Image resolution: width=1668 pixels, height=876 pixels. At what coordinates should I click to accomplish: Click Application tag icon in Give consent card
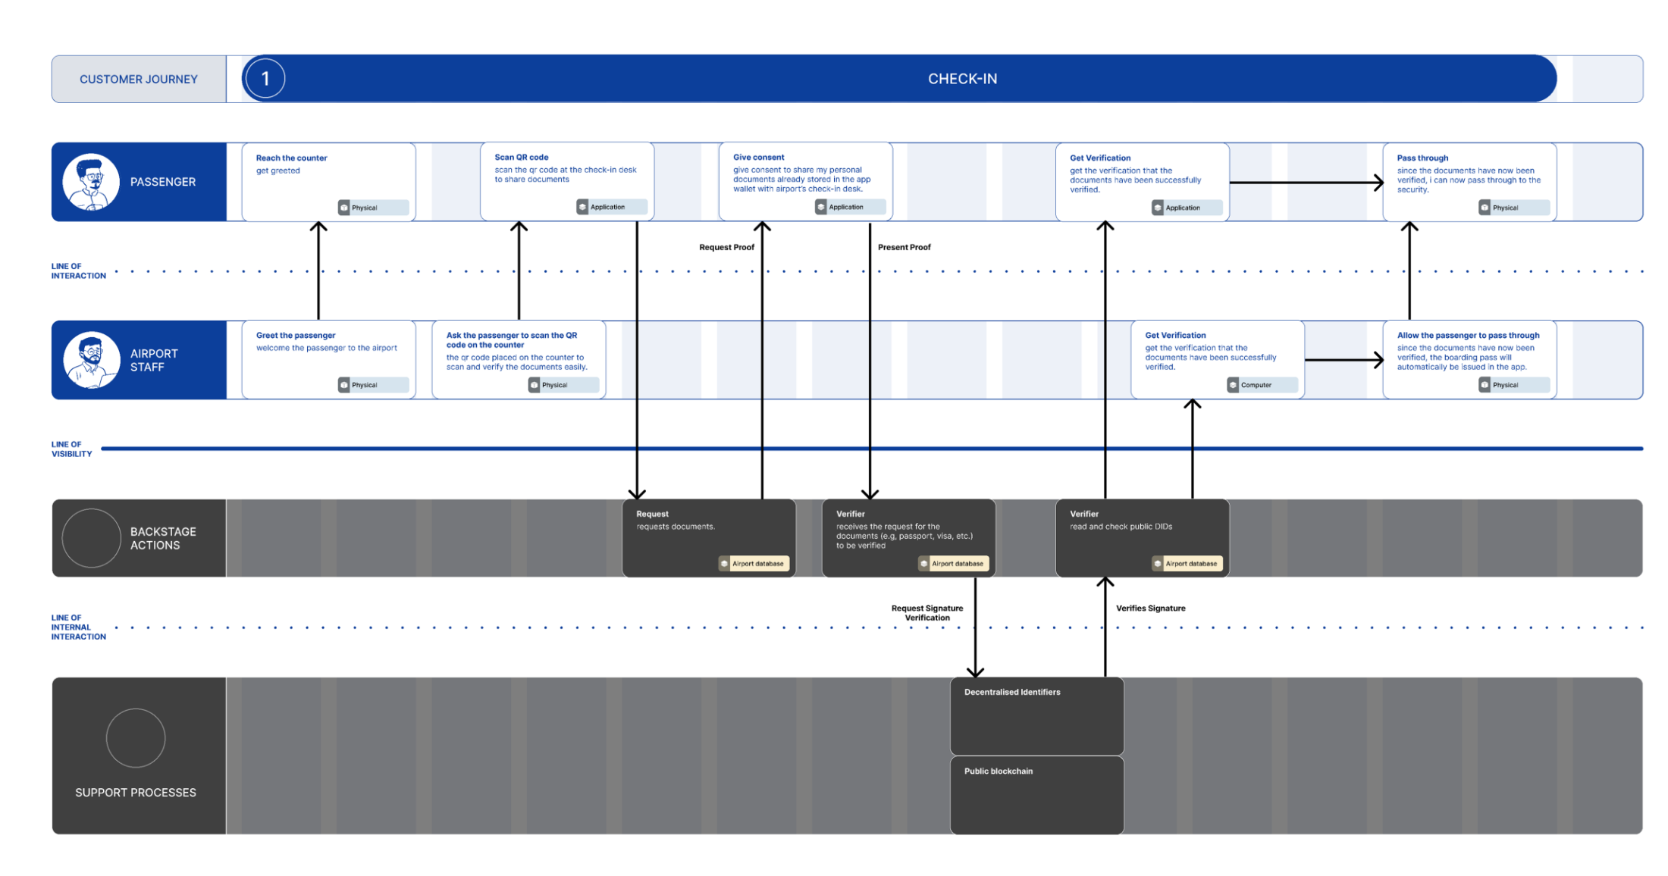point(821,207)
